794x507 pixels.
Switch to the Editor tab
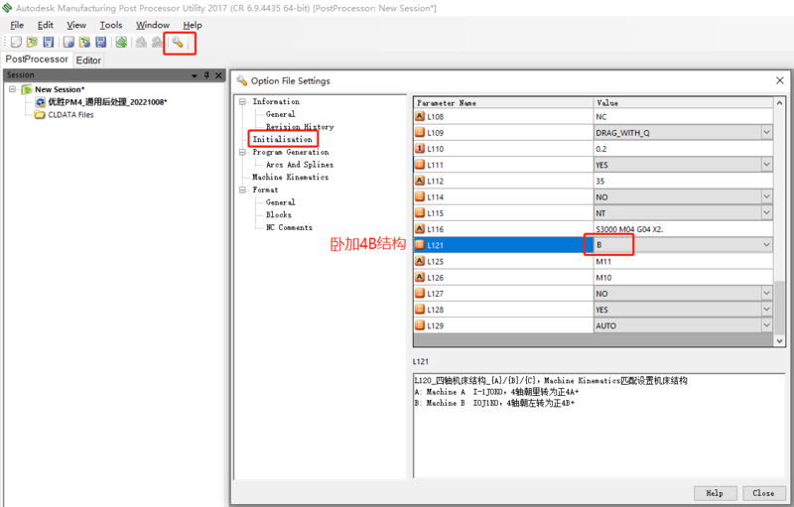88,61
